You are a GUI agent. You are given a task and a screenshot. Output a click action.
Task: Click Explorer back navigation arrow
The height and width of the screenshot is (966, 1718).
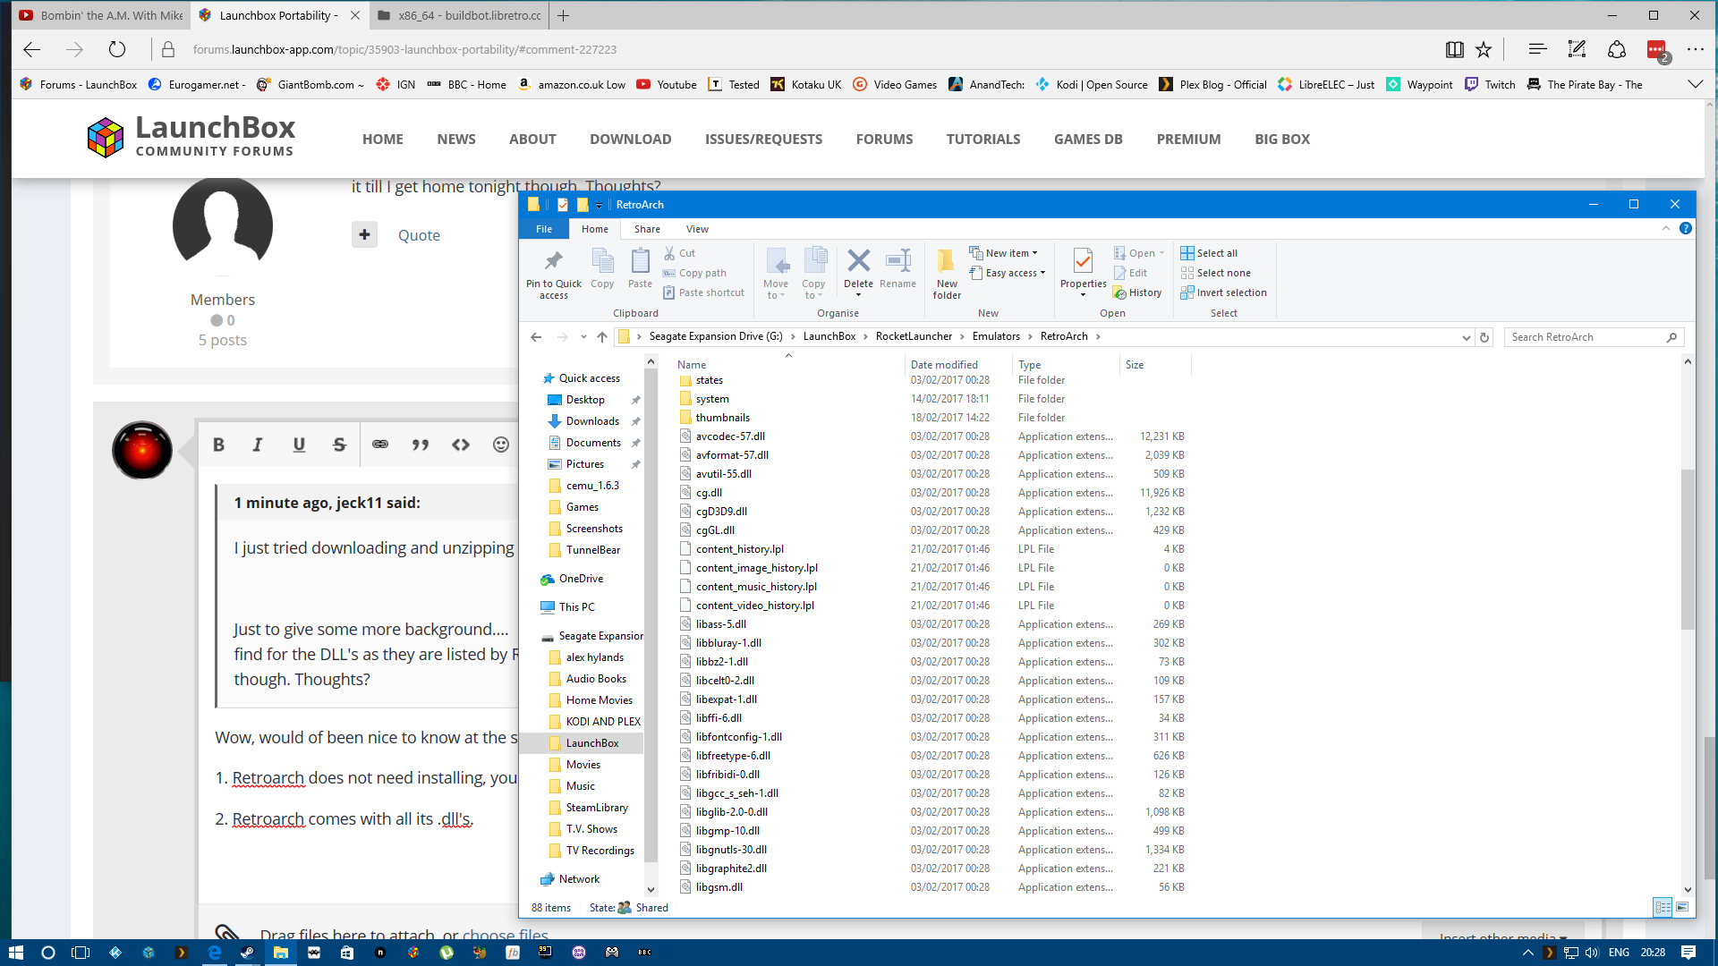point(536,337)
